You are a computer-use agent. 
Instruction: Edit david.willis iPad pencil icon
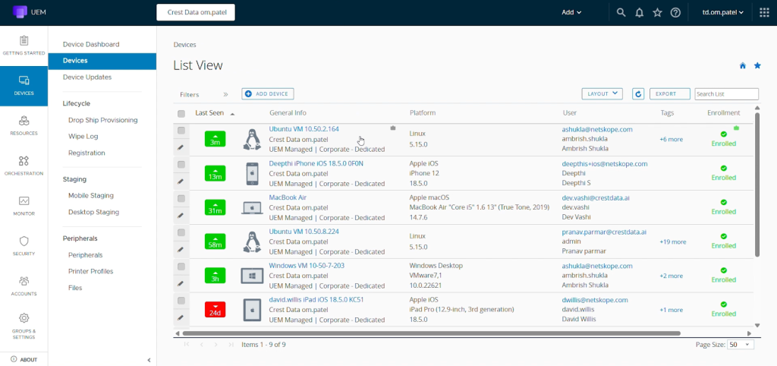(181, 317)
